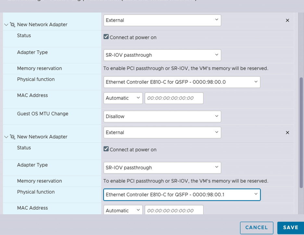Click the first network adapter device icon
This screenshot has width=304, height=235.
pyautogui.click(x=13, y=25)
